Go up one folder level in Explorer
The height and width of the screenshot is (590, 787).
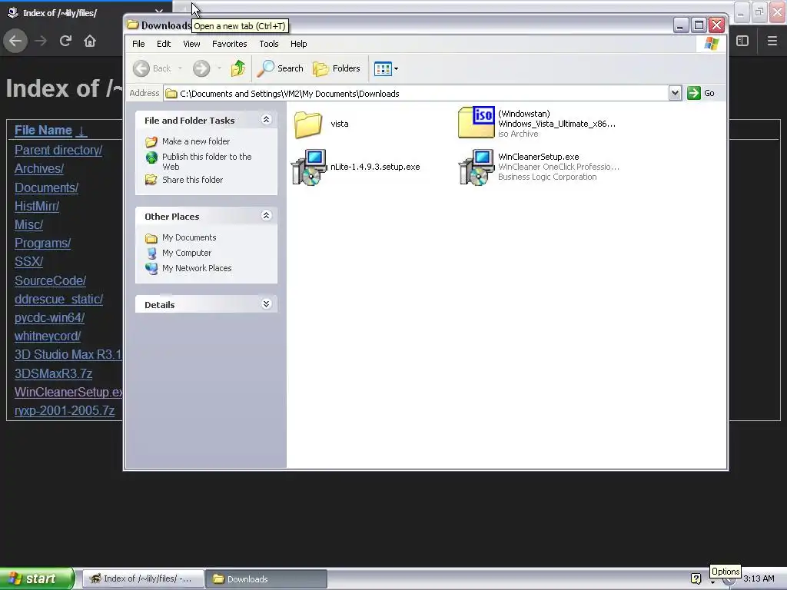(x=238, y=68)
